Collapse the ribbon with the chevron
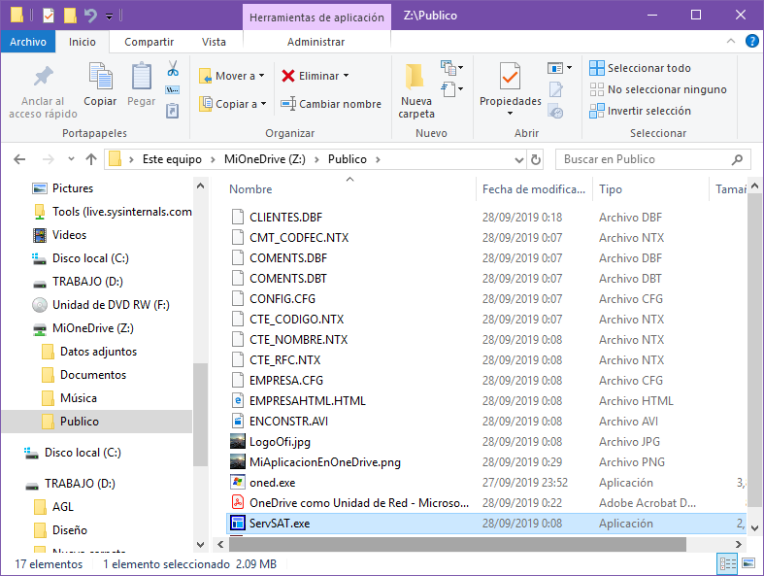 (731, 42)
